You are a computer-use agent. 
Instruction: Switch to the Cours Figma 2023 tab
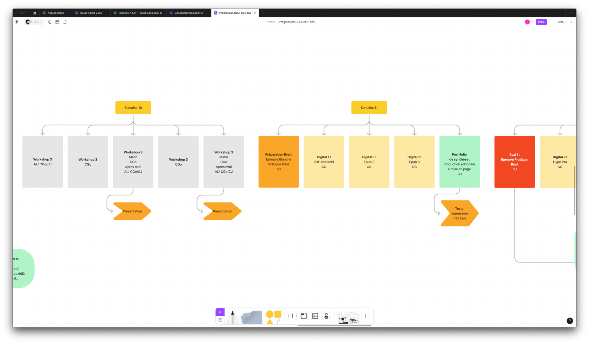[x=91, y=13]
